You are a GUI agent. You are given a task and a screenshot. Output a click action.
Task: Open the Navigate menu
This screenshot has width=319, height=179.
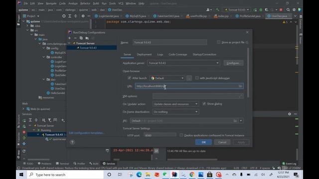tap(51, 3)
